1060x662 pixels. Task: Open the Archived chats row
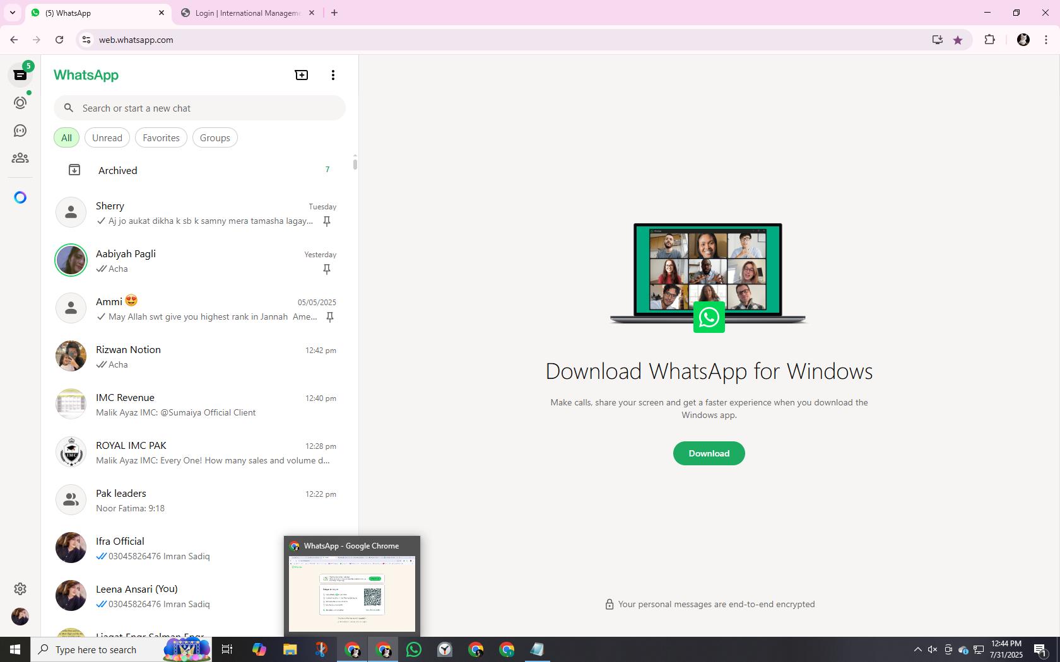199,170
